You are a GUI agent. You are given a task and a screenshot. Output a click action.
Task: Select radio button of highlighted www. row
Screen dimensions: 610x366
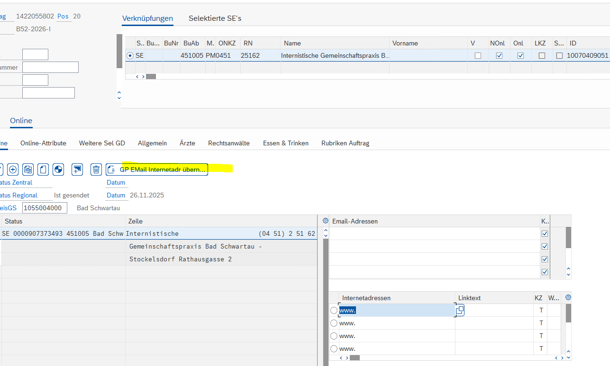[334, 310]
